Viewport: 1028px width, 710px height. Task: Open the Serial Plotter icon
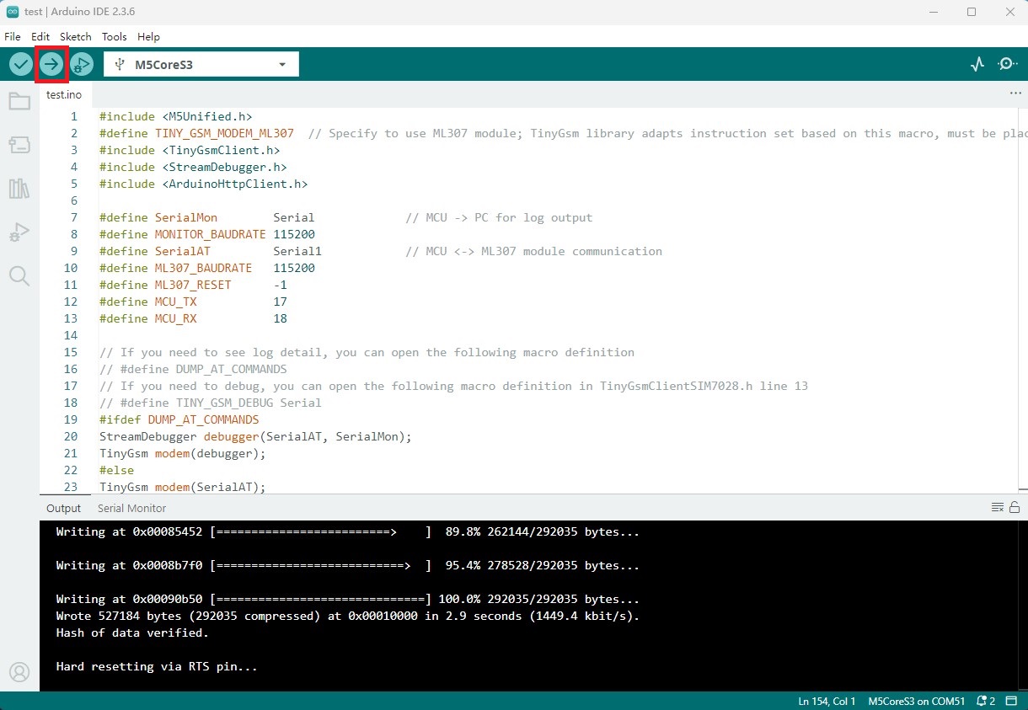pos(977,64)
